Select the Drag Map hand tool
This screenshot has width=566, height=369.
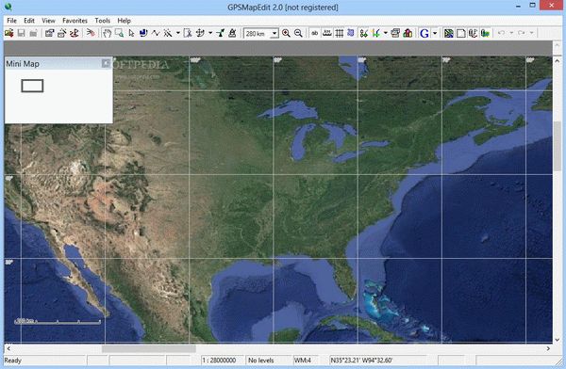pos(107,34)
